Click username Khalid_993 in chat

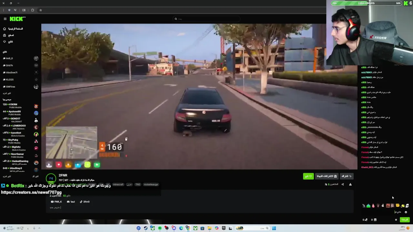click(367, 167)
